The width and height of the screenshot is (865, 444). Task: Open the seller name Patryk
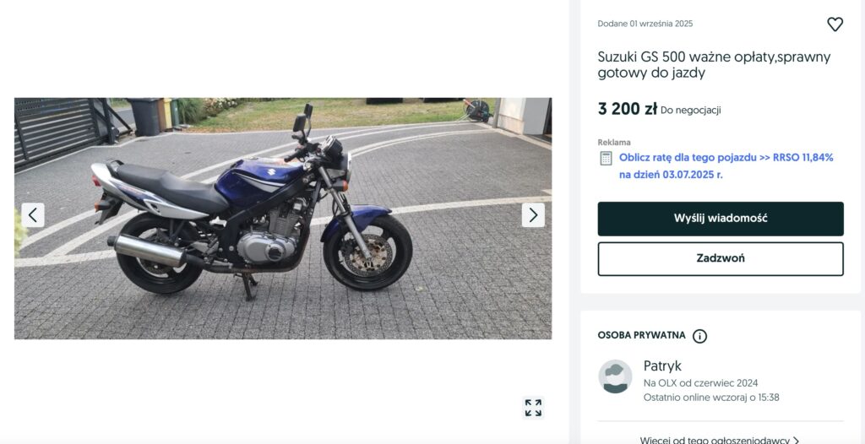662,365
